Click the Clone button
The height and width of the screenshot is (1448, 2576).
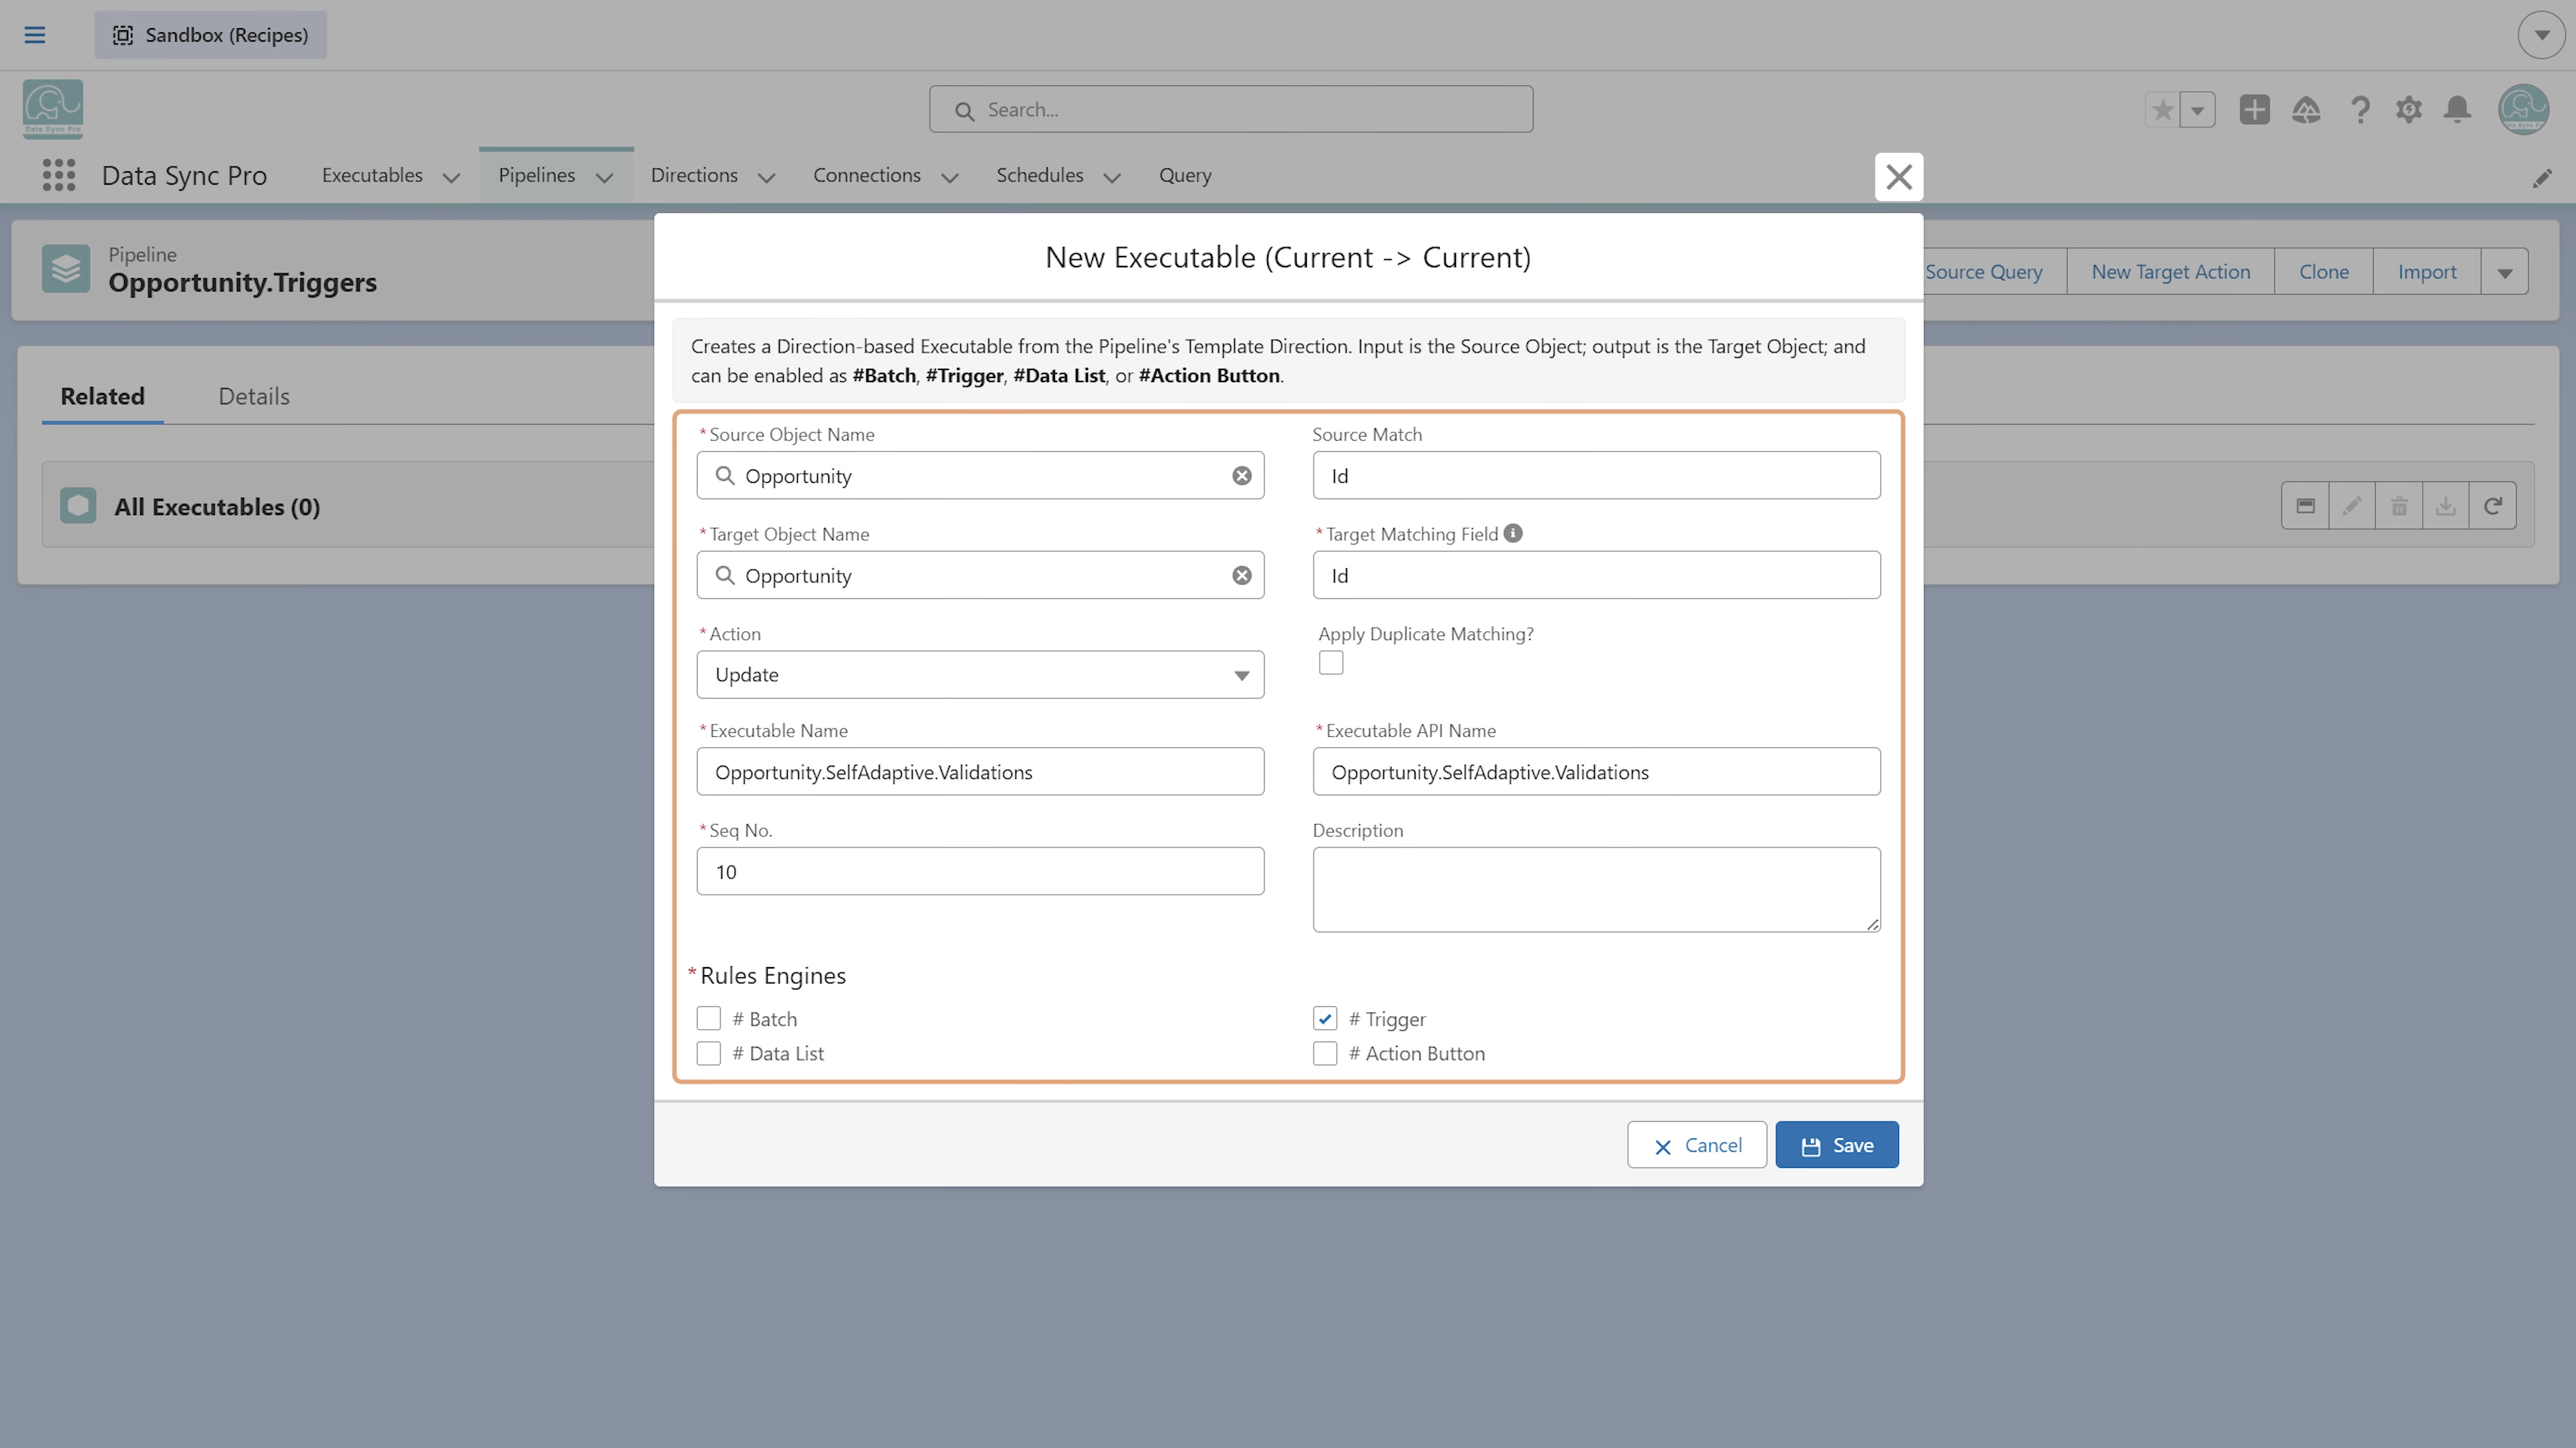click(x=2324, y=272)
